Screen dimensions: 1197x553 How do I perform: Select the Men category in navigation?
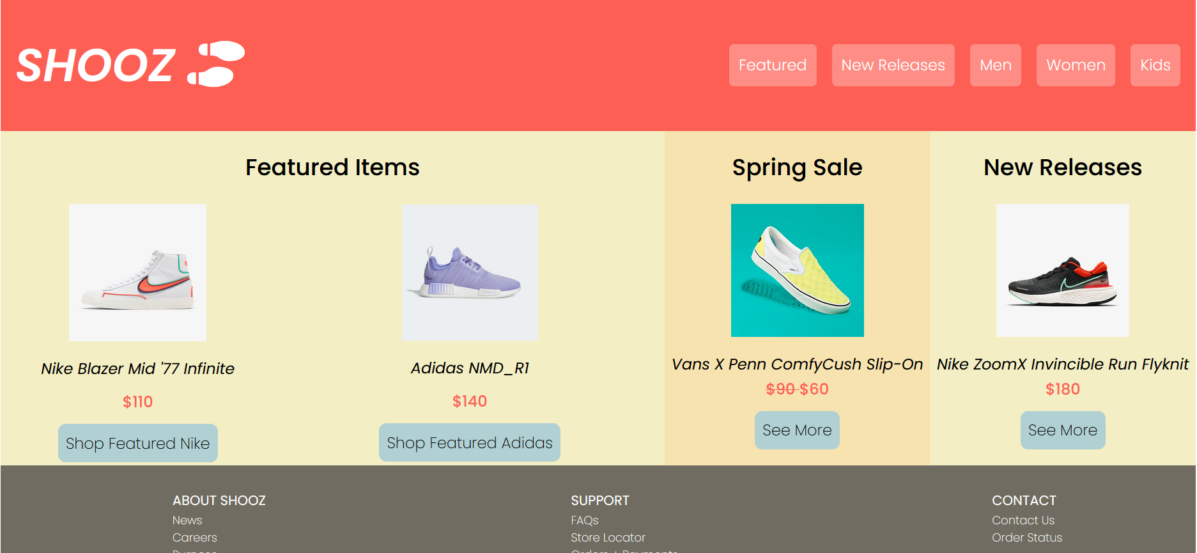coord(995,65)
